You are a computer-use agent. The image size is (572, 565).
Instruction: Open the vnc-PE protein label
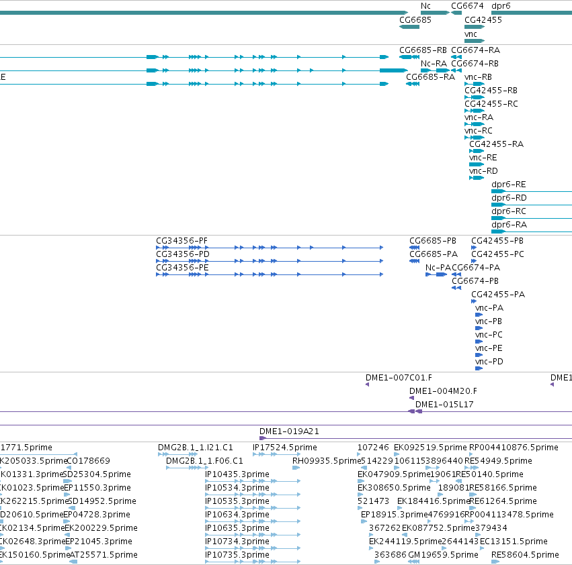(x=489, y=348)
